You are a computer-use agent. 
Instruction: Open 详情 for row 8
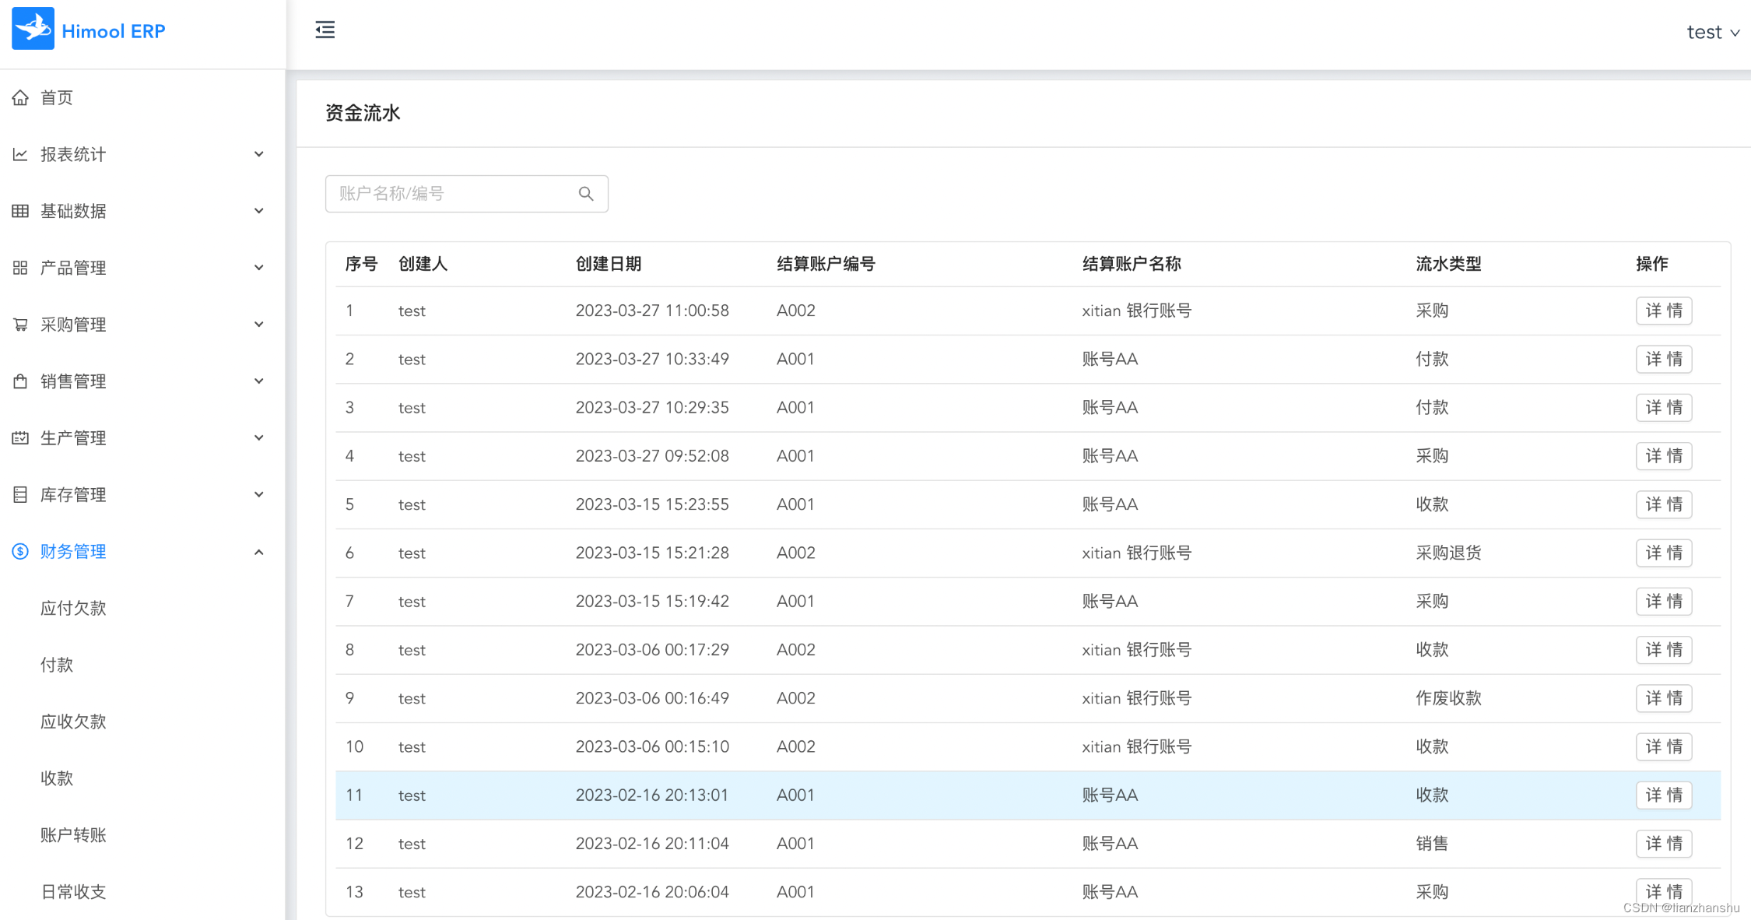(1664, 650)
